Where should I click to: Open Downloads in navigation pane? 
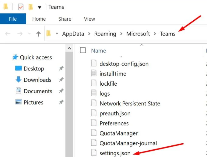[x=38, y=80]
